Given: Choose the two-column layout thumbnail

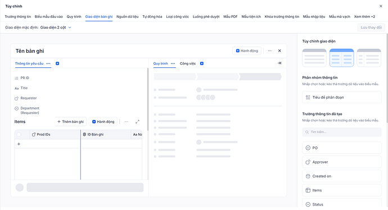Looking at the screenshot, I should (x=341, y=58).
